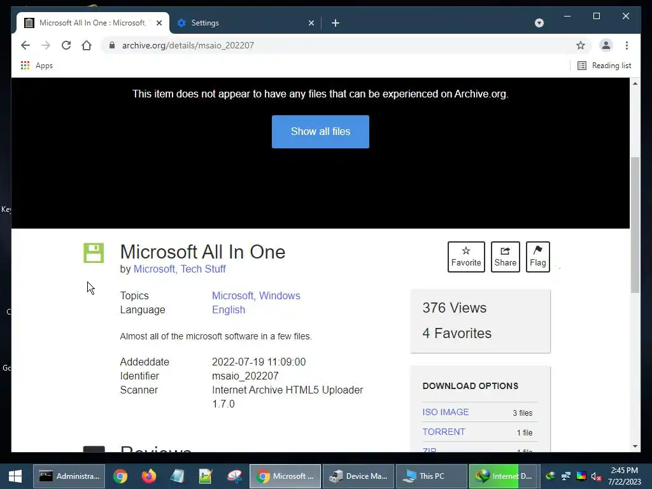Open the notepad-style taskbar icon next to Firefox

pyautogui.click(x=177, y=476)
